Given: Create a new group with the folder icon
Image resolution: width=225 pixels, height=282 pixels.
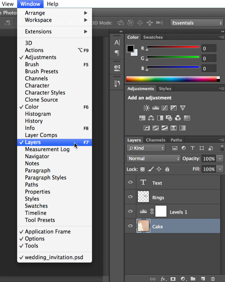Looking at the screenshot, I should 193,279.
